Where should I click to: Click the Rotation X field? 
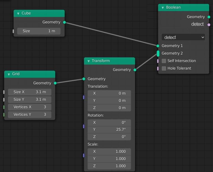tap(109, 122)
